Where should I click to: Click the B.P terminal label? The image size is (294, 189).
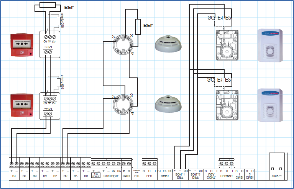[137, 176]
